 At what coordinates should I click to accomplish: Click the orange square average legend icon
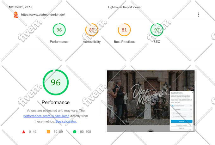[x=48, y=132]
